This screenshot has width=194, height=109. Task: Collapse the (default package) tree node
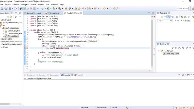tap(1, 28)
